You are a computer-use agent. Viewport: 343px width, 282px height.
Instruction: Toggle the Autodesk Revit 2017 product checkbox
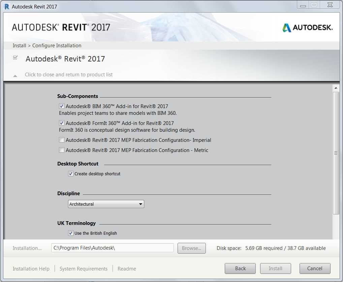pyautogui.click(x=15, y=58)
